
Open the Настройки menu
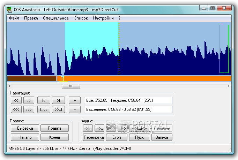click(103, 18)
